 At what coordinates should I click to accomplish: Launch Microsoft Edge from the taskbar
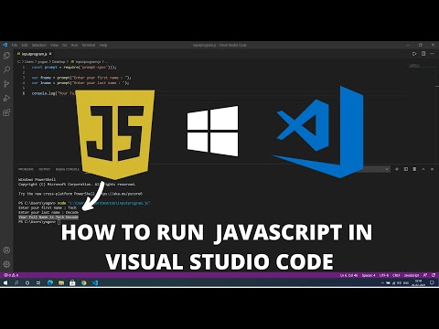tap(50, 282)
